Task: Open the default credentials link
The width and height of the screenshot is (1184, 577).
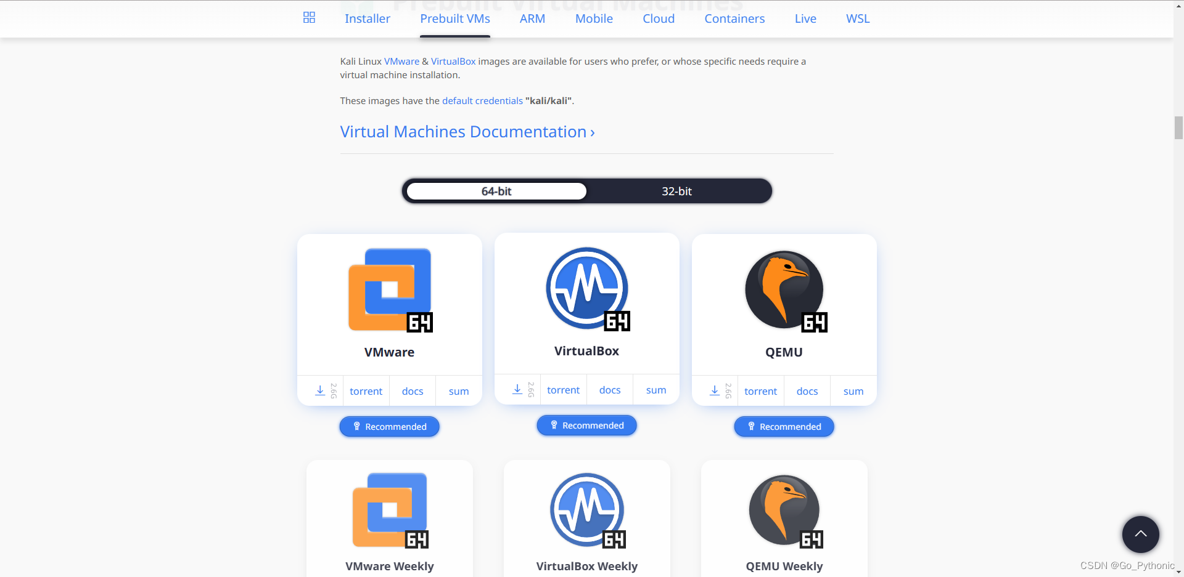Action: click(482, 101)
